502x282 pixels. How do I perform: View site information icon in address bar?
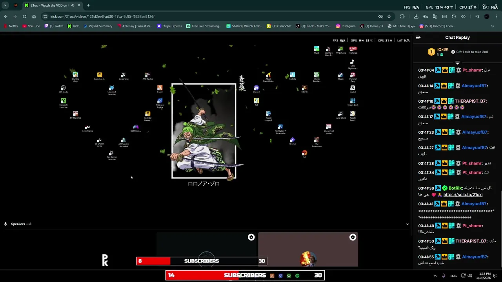click(x=45, y=16)
